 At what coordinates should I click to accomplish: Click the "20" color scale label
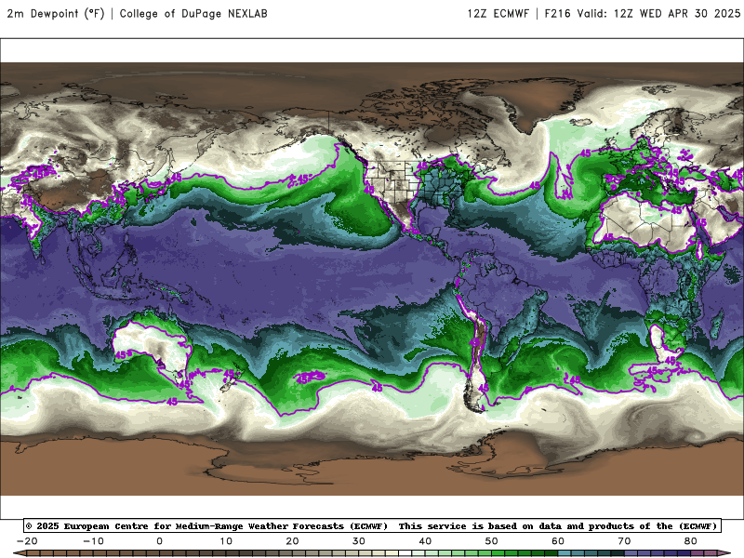292,541
